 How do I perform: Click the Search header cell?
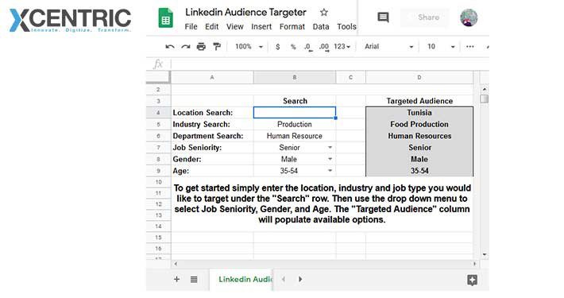point(295,101)
